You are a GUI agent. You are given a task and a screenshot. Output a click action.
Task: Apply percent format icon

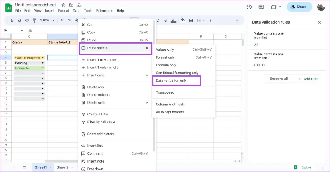(70, 20)
